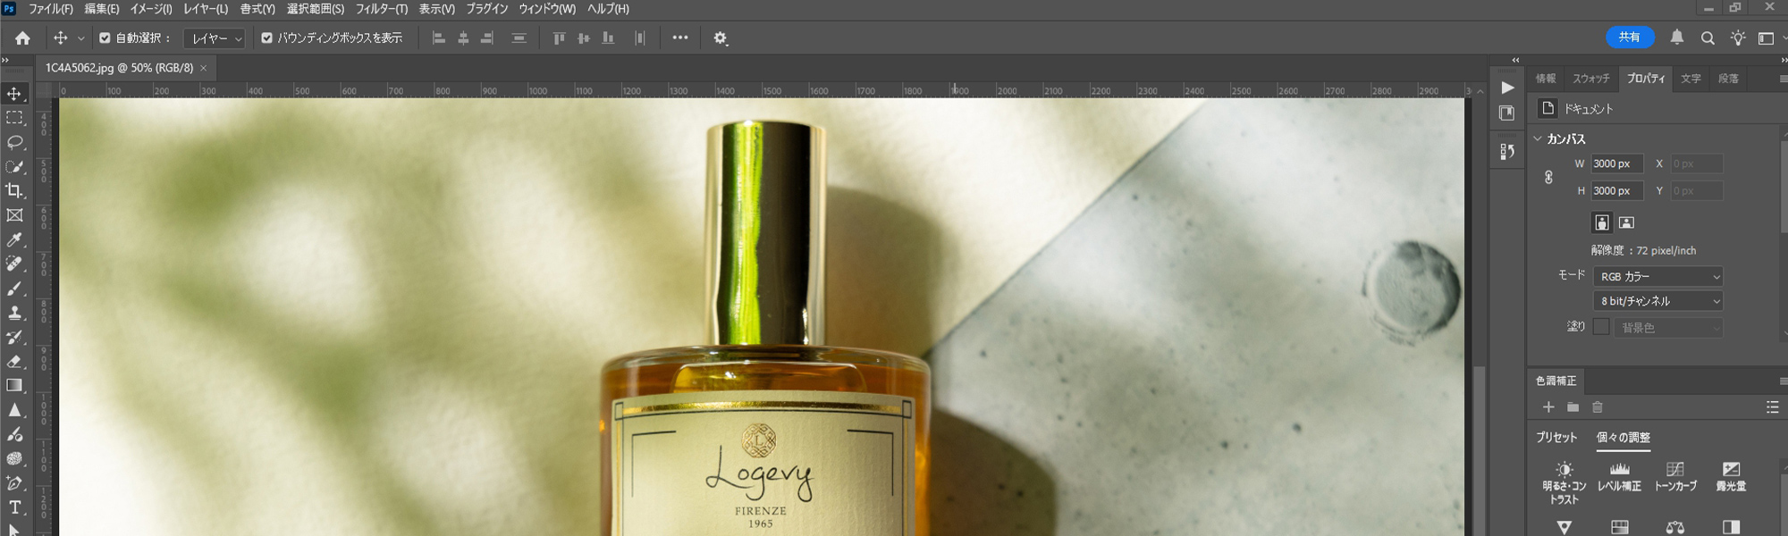1788x536 pixels.
Task: Click the 共有 share button
Action: click(x=1630, y=38)
